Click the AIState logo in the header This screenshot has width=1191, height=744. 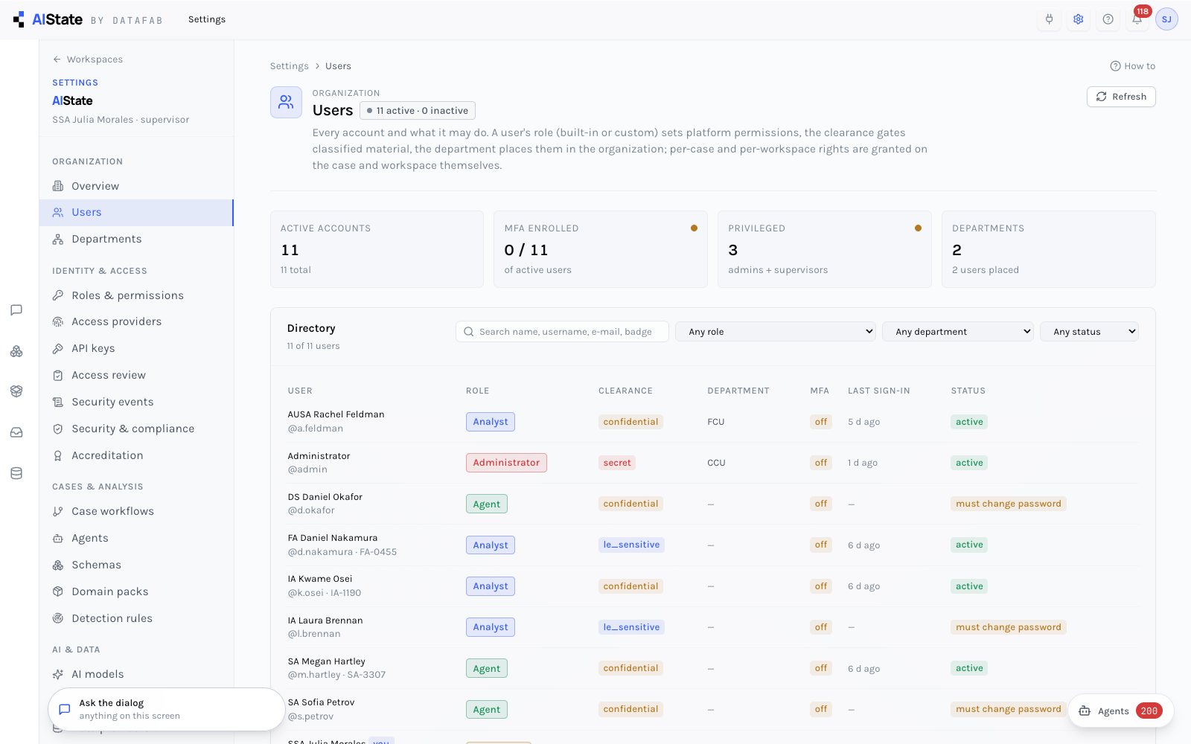[48, 19]
